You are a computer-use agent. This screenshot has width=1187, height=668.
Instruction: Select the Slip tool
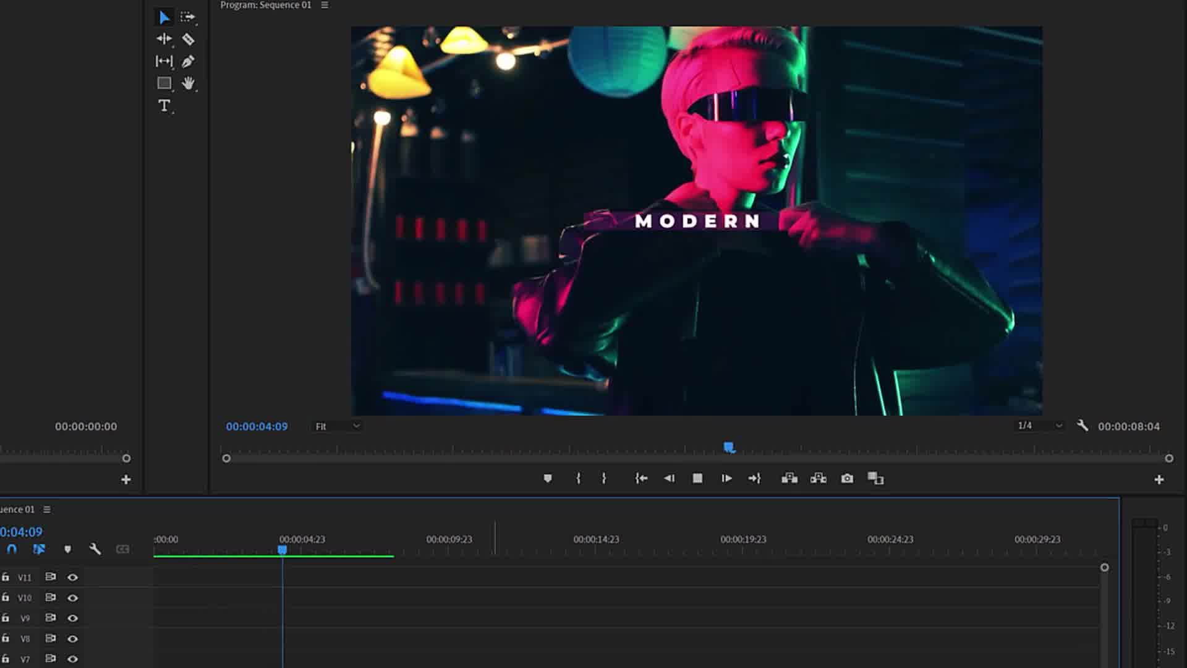coord(164,61)
